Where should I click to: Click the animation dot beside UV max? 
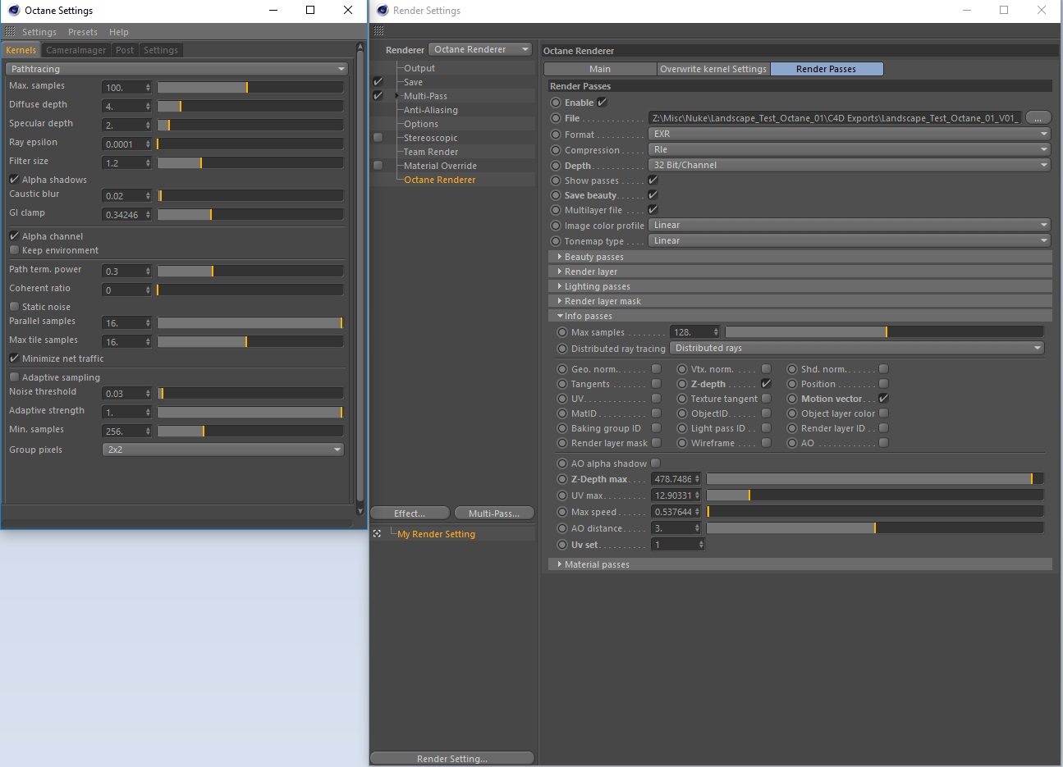coord(562,495)
